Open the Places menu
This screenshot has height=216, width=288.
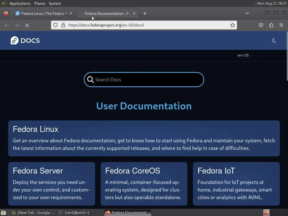(40, 3)
